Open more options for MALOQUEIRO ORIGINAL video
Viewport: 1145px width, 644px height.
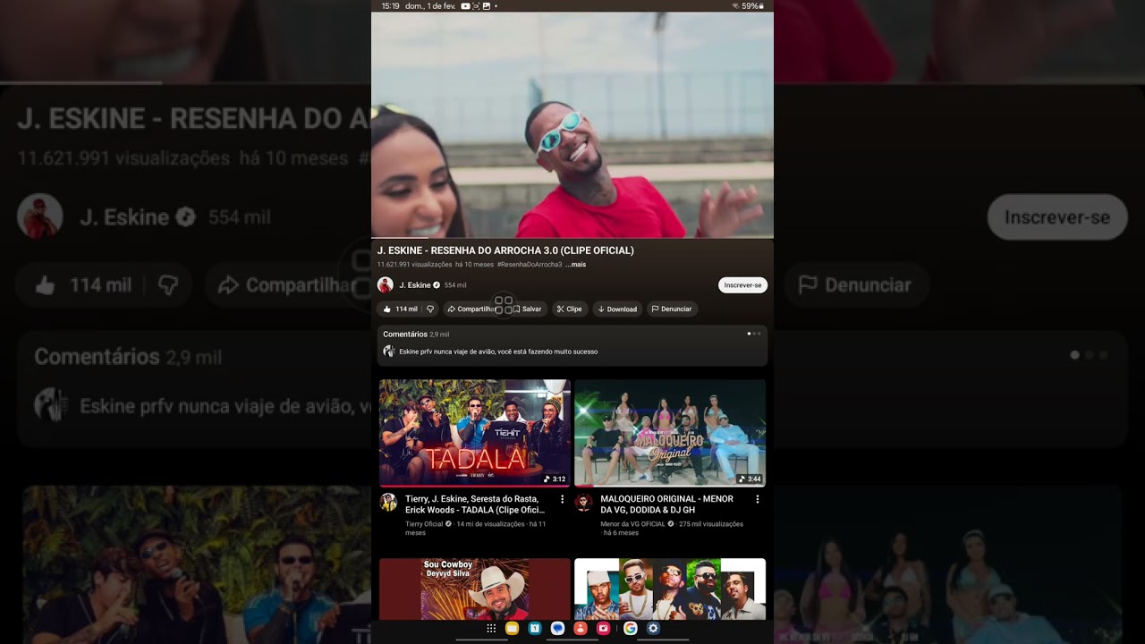click(757, 499)
